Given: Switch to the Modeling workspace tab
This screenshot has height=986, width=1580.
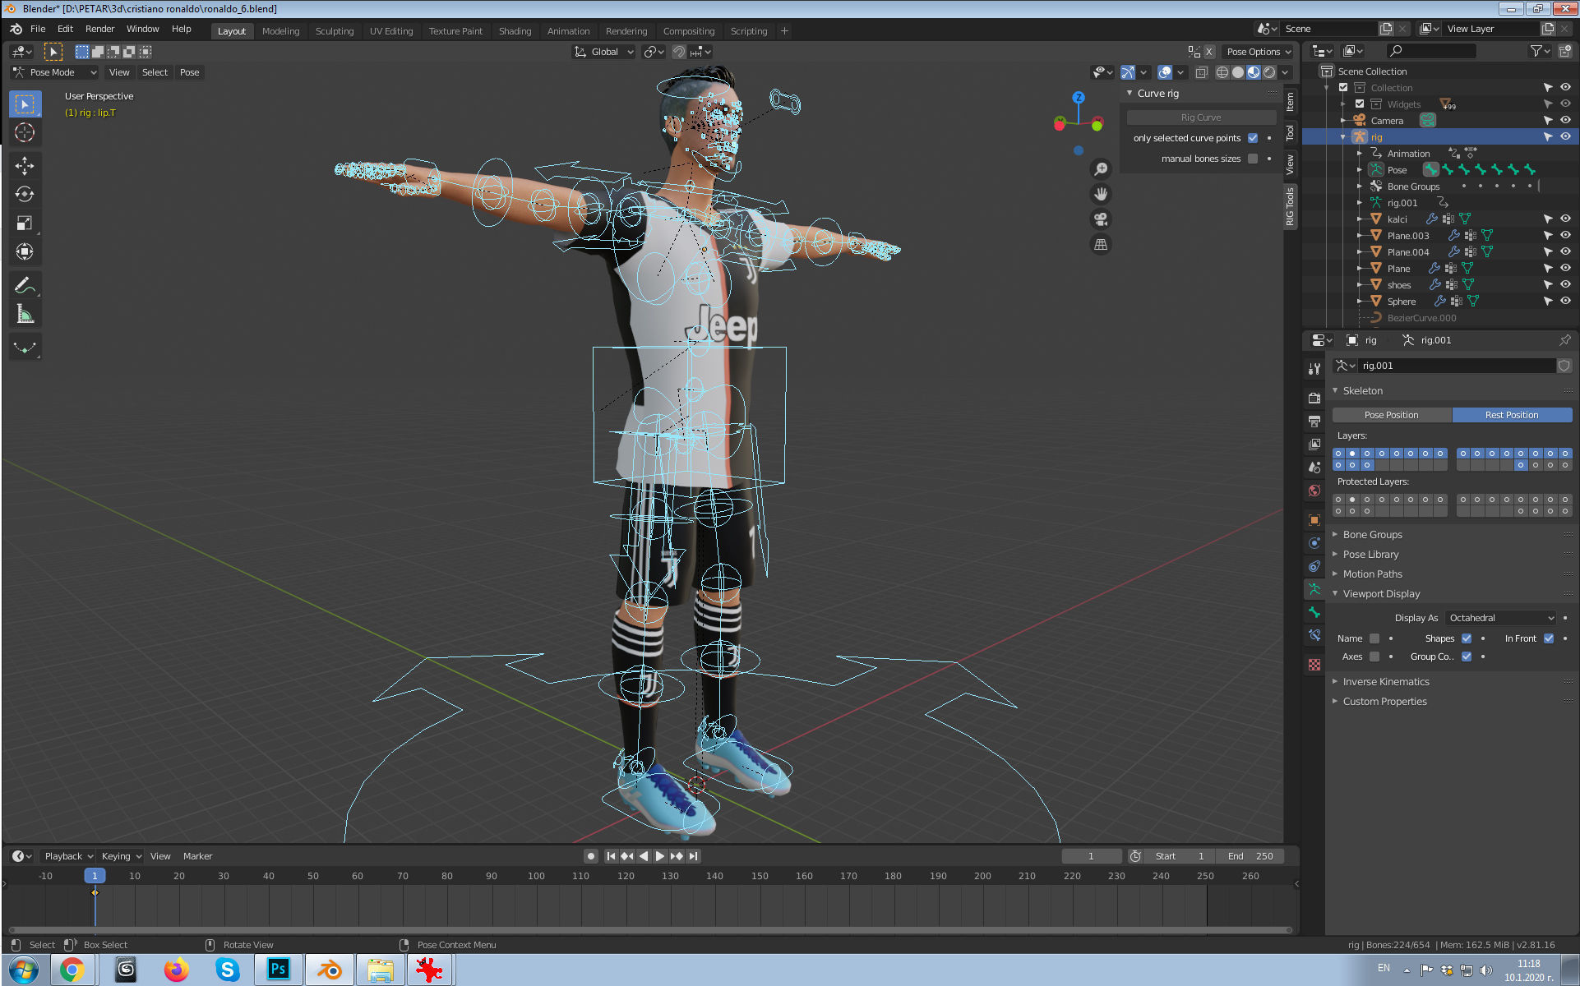Looking at the screenshot, I should click(280, 31).
